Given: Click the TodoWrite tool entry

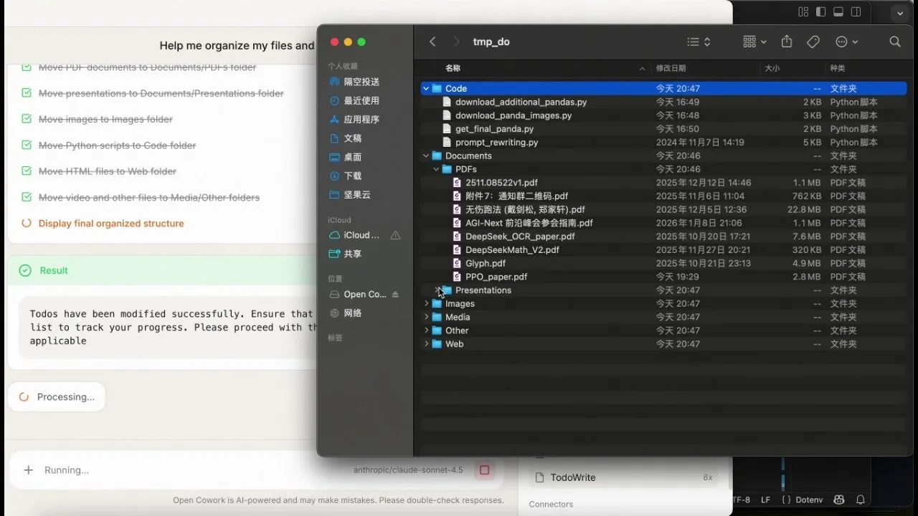Looking at the screenshot, I should point(624,477).
